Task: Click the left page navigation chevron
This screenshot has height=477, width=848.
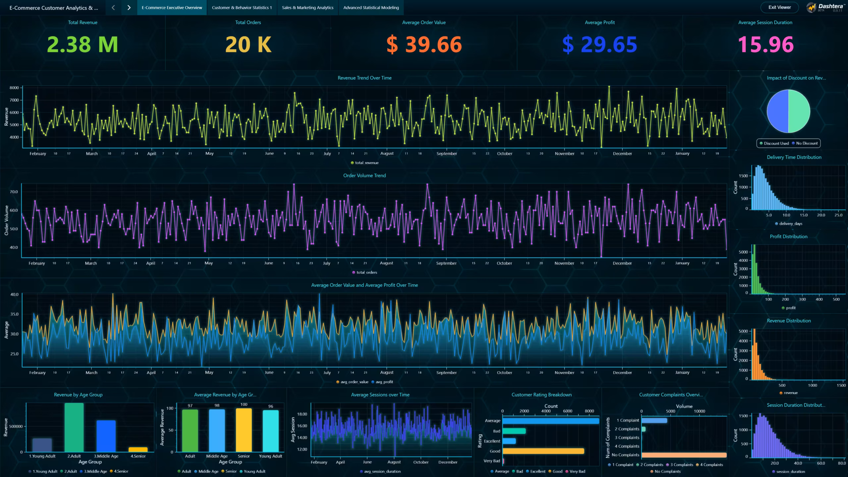Action: (x=113, y=7)
